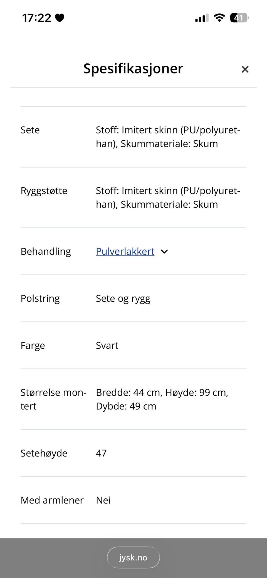The width and height of the screenshot is (267, 578).
Task: Tap the Behandling label
Action: [x=46, y=251]
